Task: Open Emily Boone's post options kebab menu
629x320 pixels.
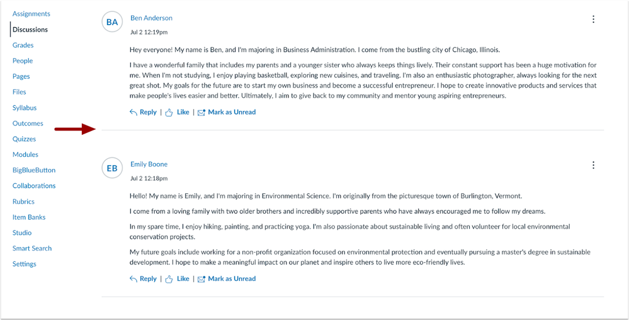Action: [593, 165]
